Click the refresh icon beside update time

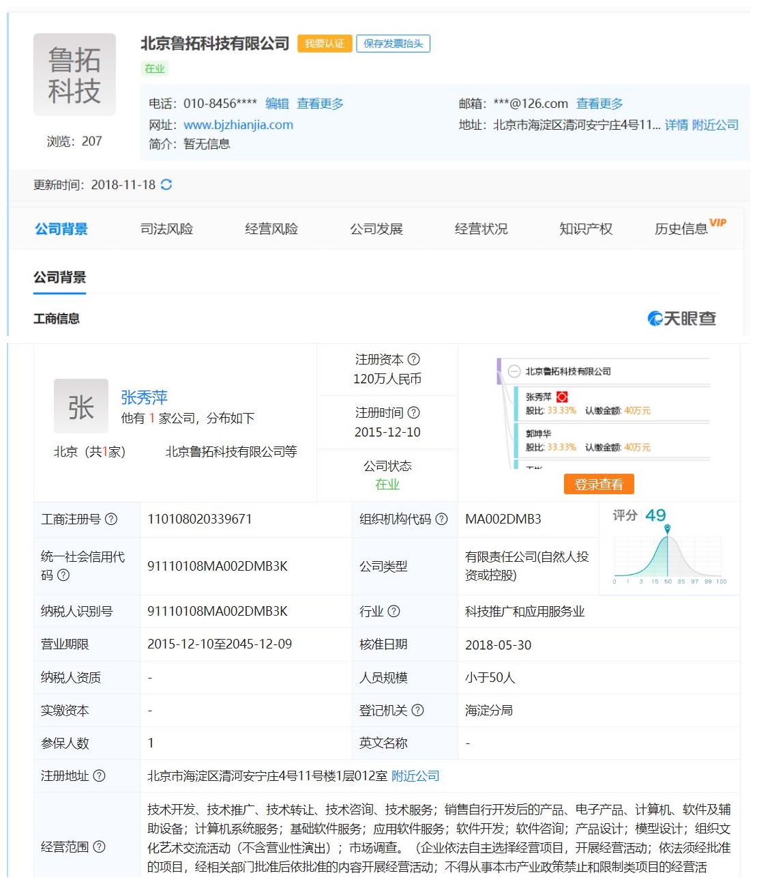[x=166, y=185]
